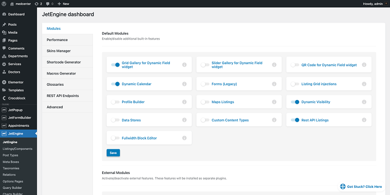Turn on the Forms (Legacy) toggle
The image size is (390, 195).
click(205, 84)
